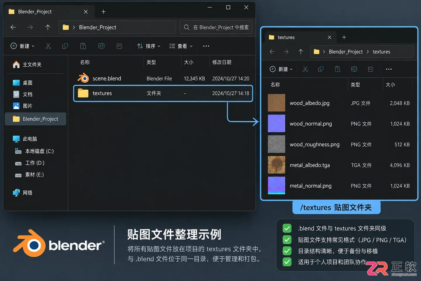Add a new tab in Blender_Project window
Viewport: 421px width, 281px height.
(x=103, y=12)
